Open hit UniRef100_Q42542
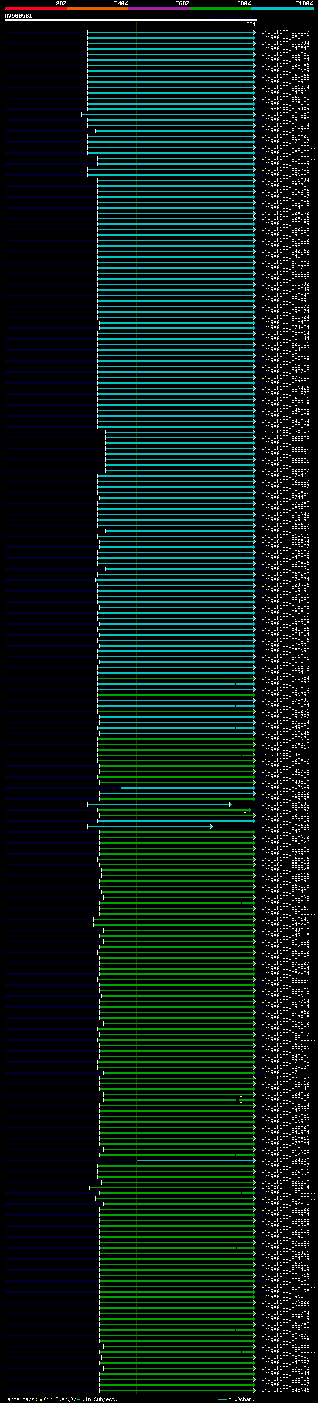 [x=285, y=48]
